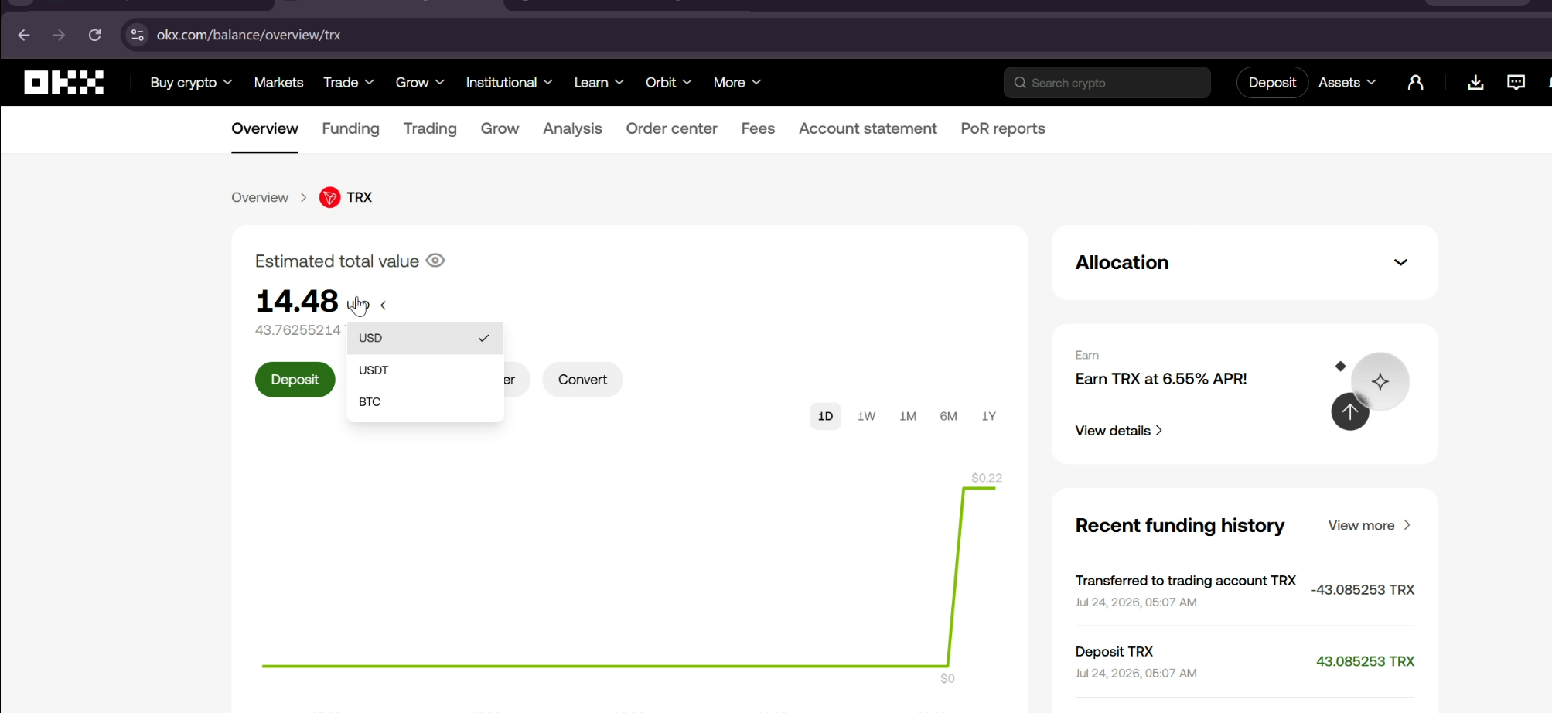Click the Convert button
Screen dimensions: 1552x713
click(x=582, y=380)
